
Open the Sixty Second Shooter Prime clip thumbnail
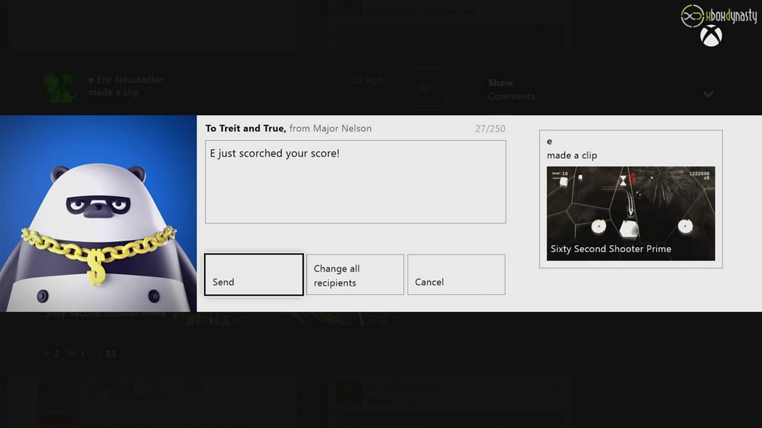tap(630, 213)
